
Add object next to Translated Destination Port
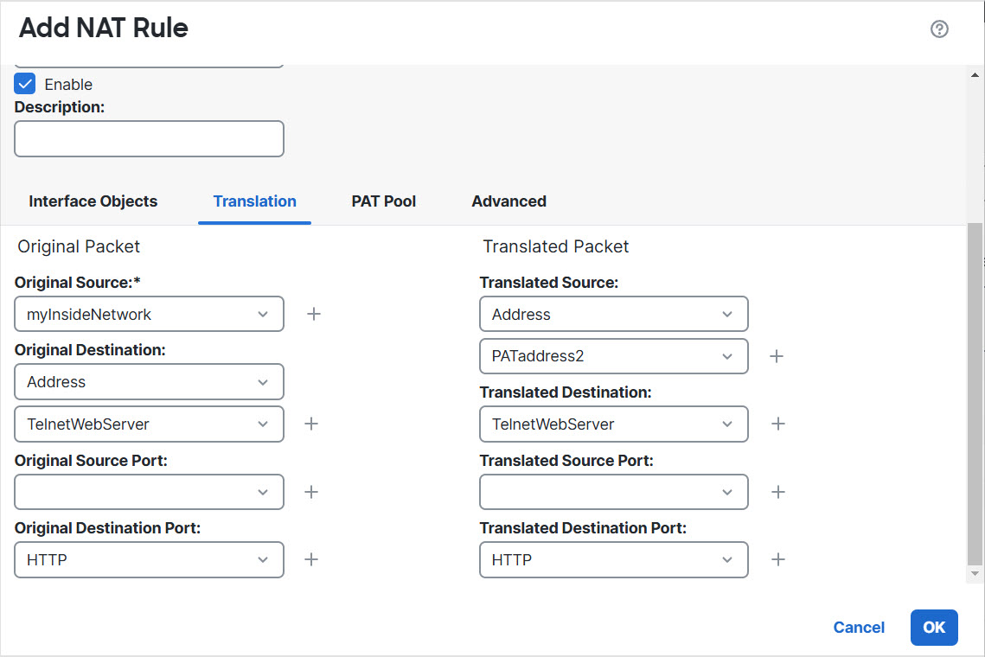point(778,559)
